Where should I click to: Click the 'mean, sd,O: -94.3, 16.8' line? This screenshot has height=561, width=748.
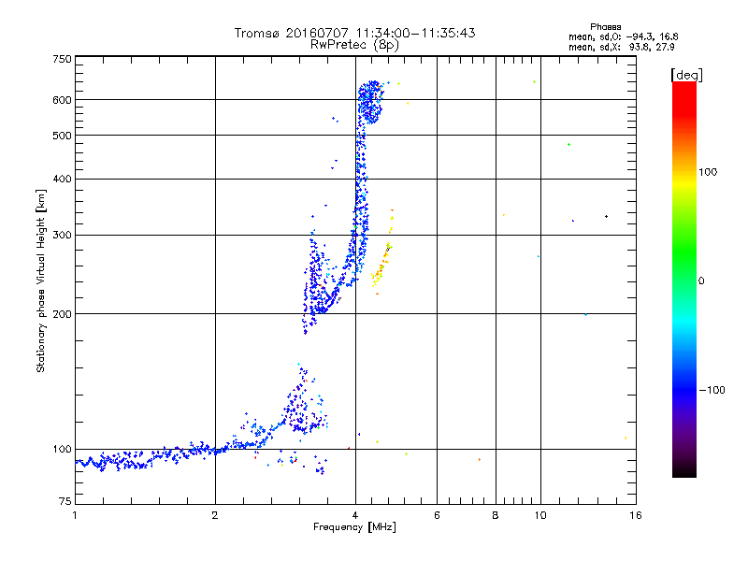(x=623, y=36)
